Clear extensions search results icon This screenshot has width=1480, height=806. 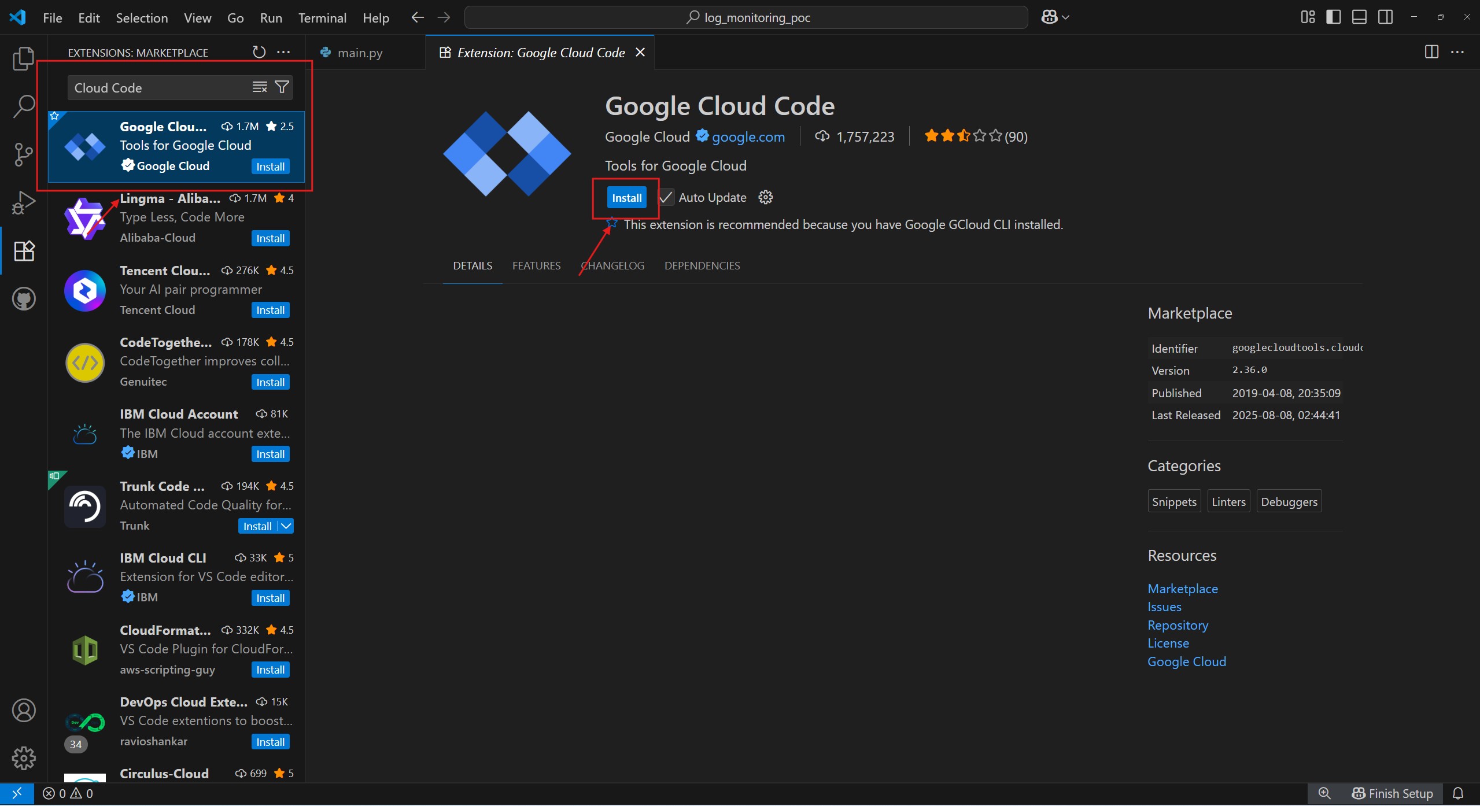coord(260,87)
